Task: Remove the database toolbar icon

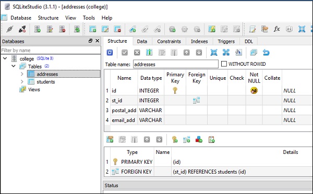Action: click(62, 29)
